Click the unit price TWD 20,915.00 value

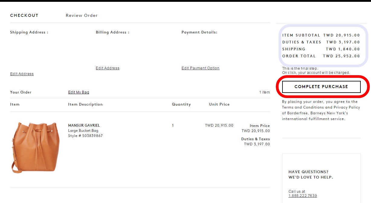219,125
